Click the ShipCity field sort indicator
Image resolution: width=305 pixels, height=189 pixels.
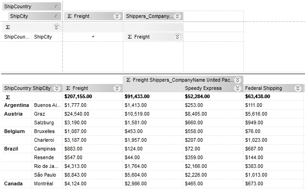click(56, 16)
